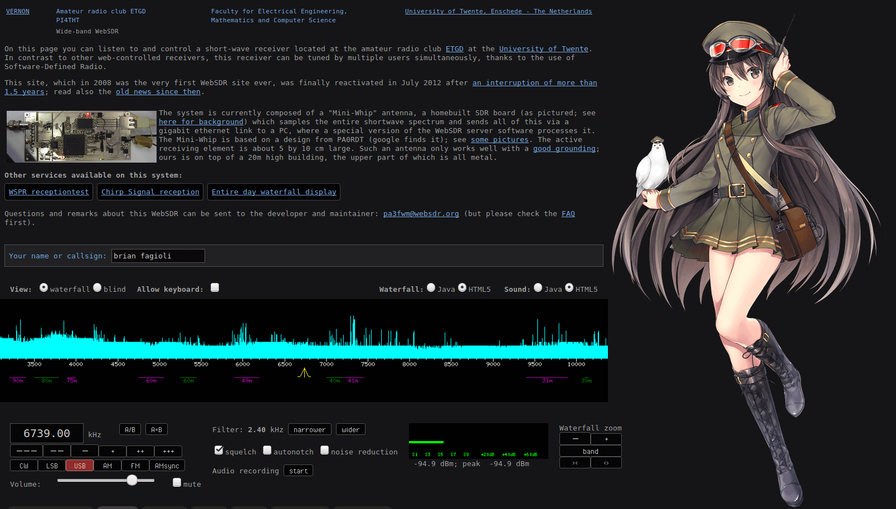Choose Java for the Waterfall option
The image size is (896, 509).
point(431,287)
